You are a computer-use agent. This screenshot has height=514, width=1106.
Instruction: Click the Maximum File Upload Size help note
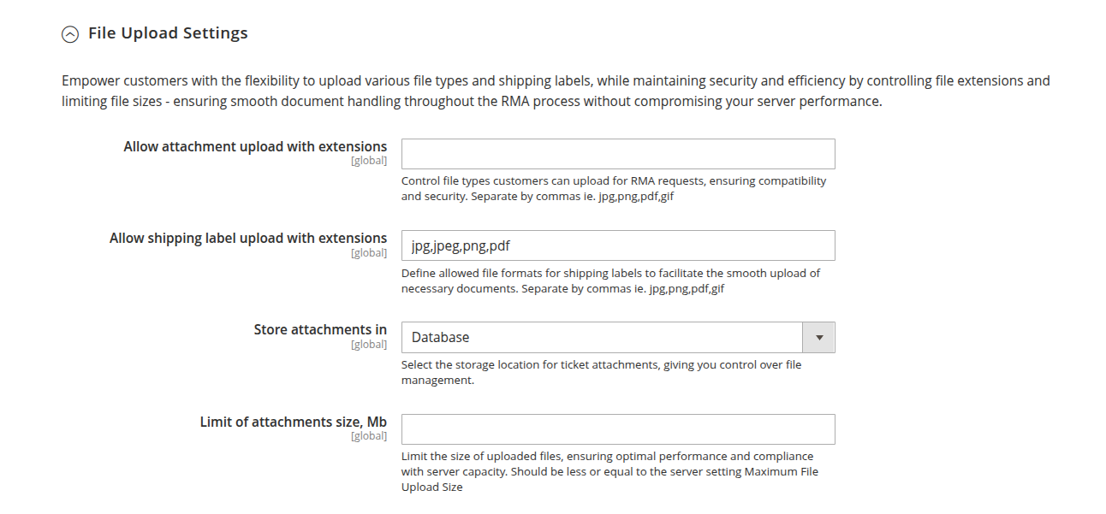coord(609,471)
